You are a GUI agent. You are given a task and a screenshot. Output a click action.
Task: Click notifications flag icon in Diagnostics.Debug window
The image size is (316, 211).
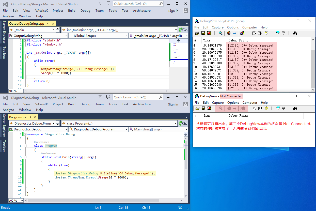coord(100,97)
